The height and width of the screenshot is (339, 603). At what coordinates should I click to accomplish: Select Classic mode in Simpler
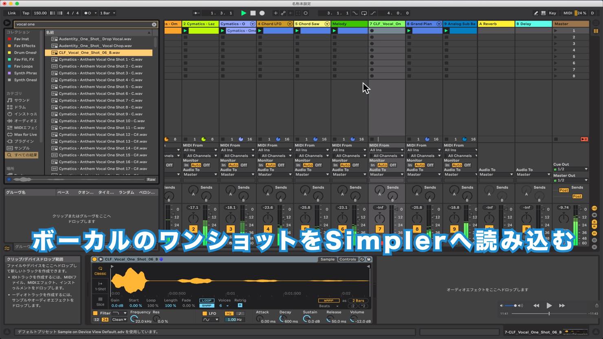pyautogui.click(x=100, y=271)
